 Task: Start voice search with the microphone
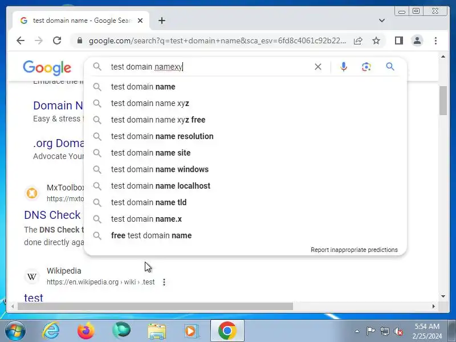(x=344, y=67)
